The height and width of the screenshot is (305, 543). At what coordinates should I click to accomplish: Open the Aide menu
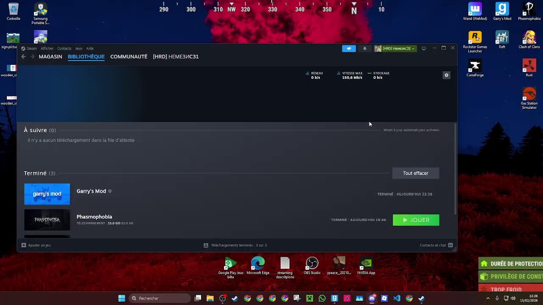(90, 48)
